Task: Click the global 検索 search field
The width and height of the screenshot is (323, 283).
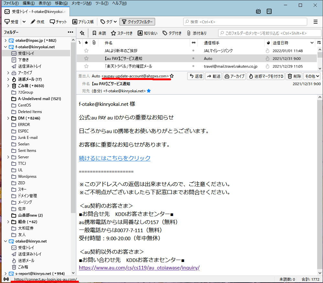Action: [245, 22]
